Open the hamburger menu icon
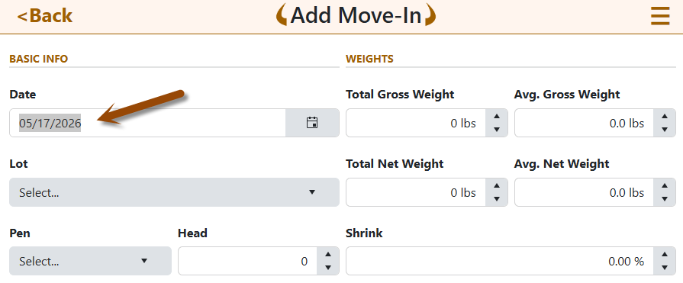This screenshot has height=283, width=683. click(x=660, y=17)
